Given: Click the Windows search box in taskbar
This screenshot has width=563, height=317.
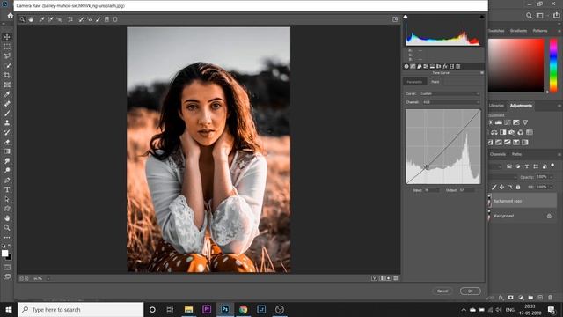Looking at the screenshot, I should point(81,309).
